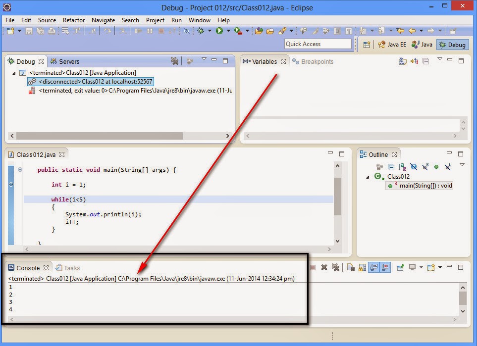Click the Pause (Suspend) icon in toolbar
The width and height of the screenshot is (477, 346).
149,31
